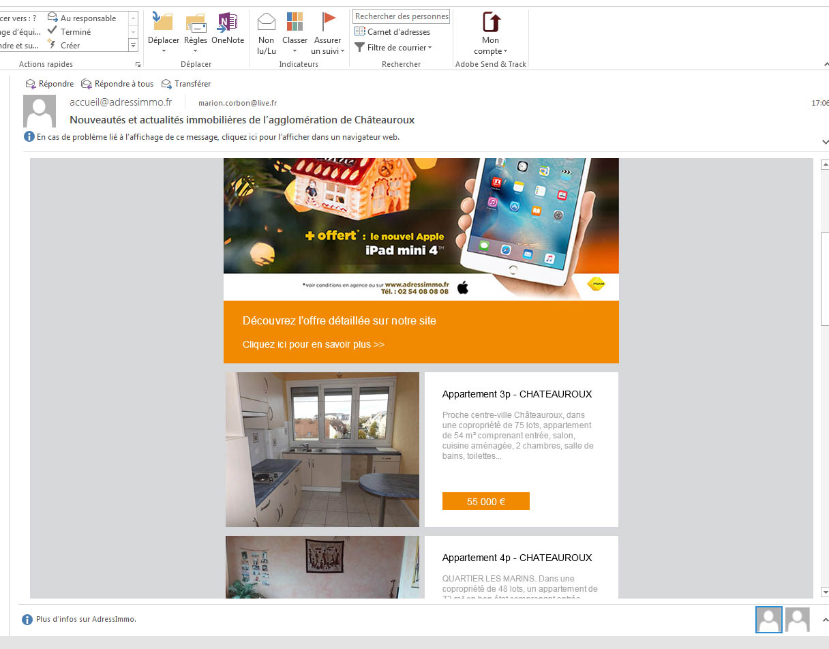Screen dimensions: 829x649
Task: Click Répondre to reply
Action: [x=50, y=84]
